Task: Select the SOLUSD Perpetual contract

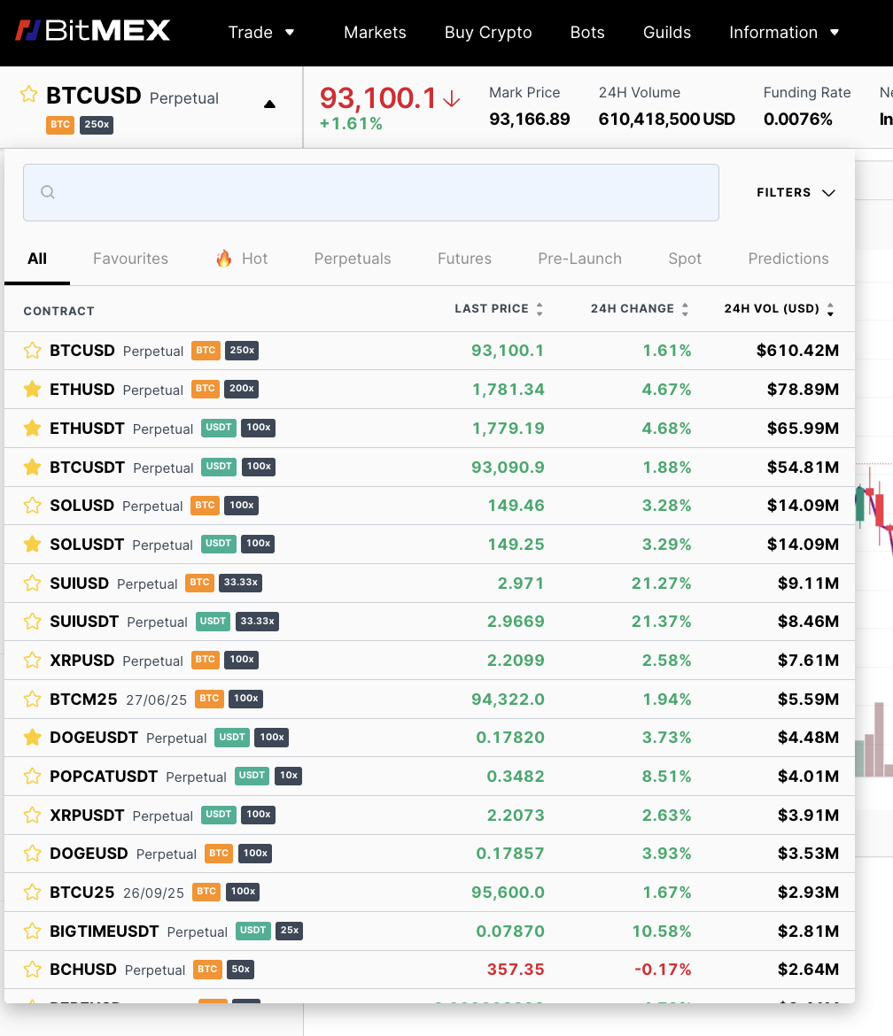Action: (430, 506)
